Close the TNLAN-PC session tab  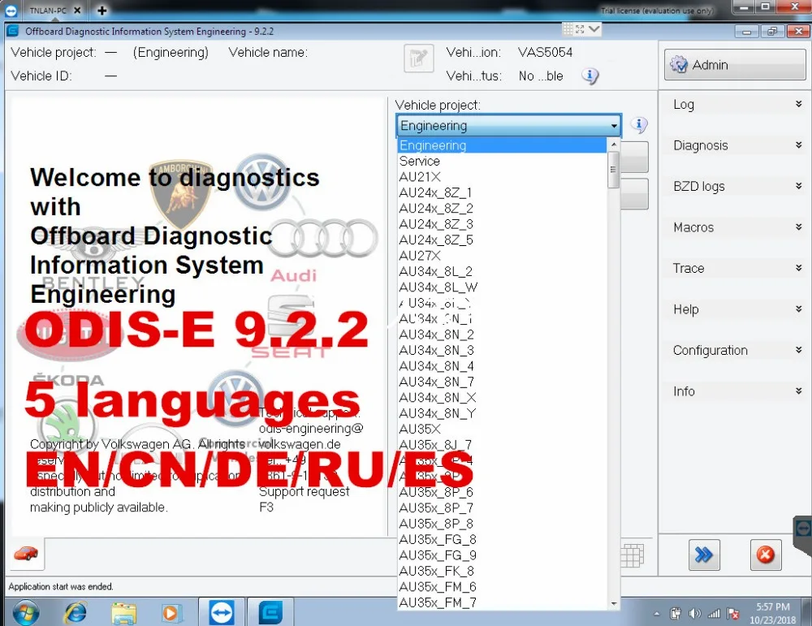(x=77, y=10)
